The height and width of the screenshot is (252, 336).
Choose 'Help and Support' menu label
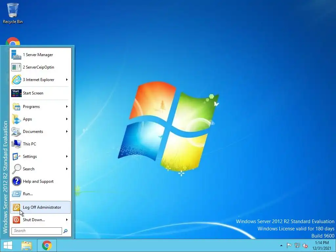click(x=38, y=181)
